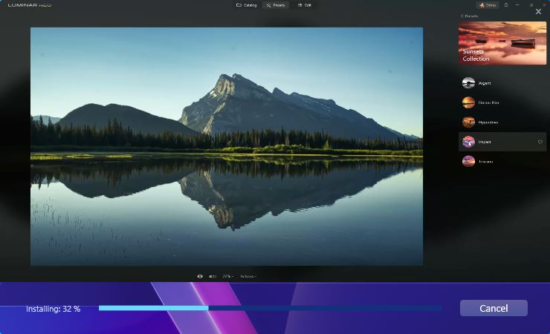This screenshot has height=334, width=550.
Task: Close the overlay with large X
Action: click(x=538, y=12)
